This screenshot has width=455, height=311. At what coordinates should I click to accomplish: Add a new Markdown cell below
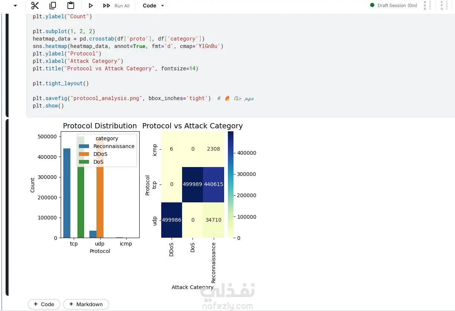coord(86,304)
